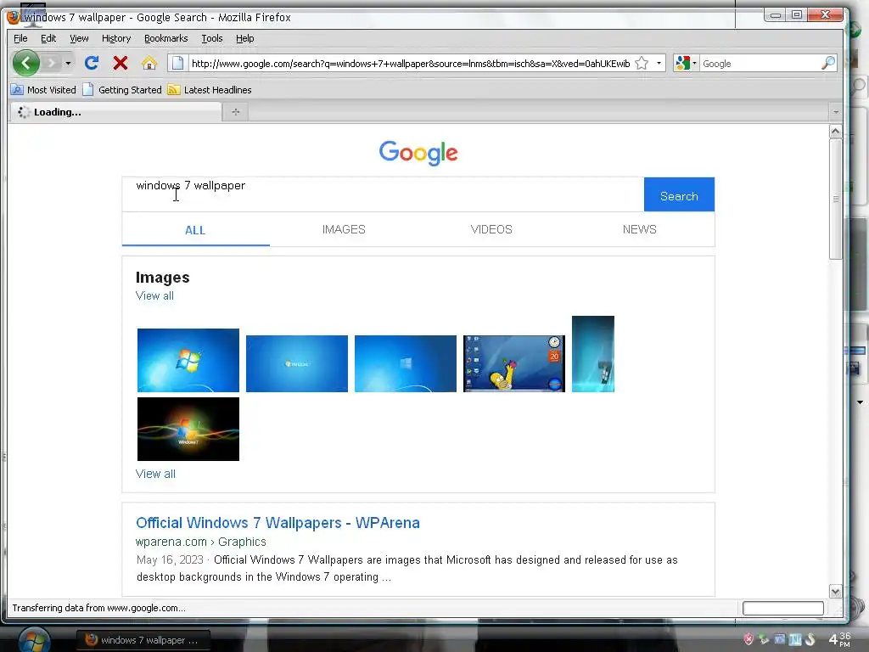Reload the page with the blue Refresh icon
The image size is (869, 652).
[92, 63]
